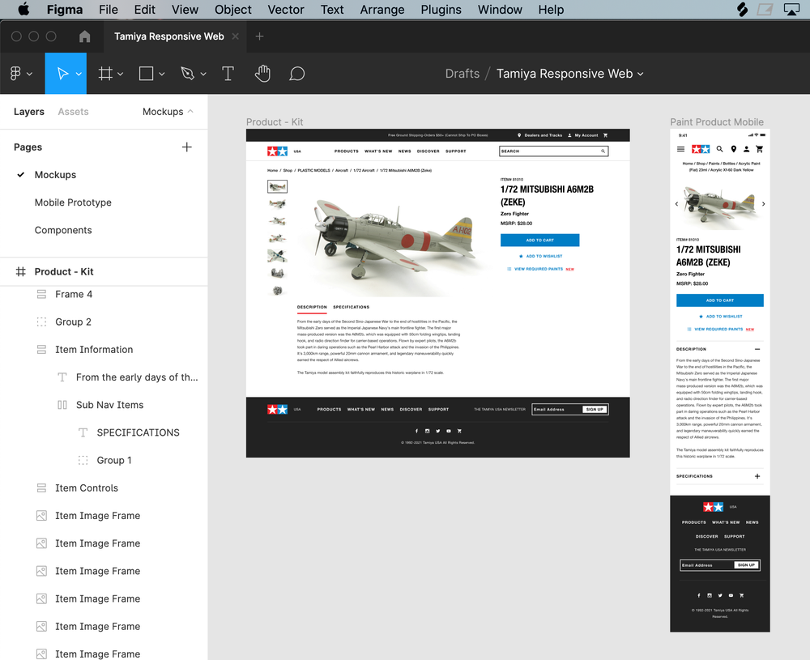Viewport: 810px width, 660px height.
Task: Select the Pen tool
Action: pos(188,74)
